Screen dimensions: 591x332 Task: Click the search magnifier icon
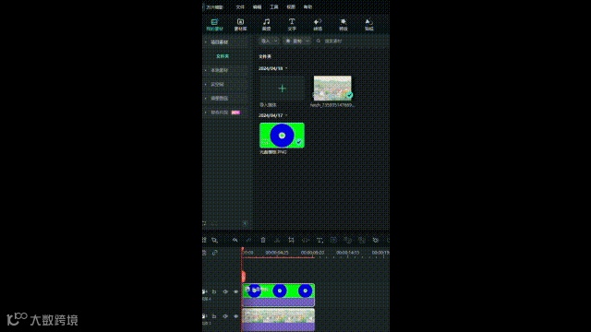(319, 41)
